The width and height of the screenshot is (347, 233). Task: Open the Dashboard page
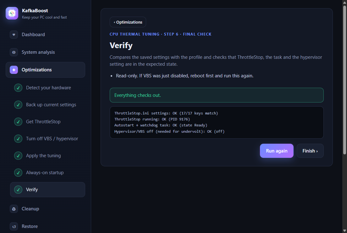[45, 35]
